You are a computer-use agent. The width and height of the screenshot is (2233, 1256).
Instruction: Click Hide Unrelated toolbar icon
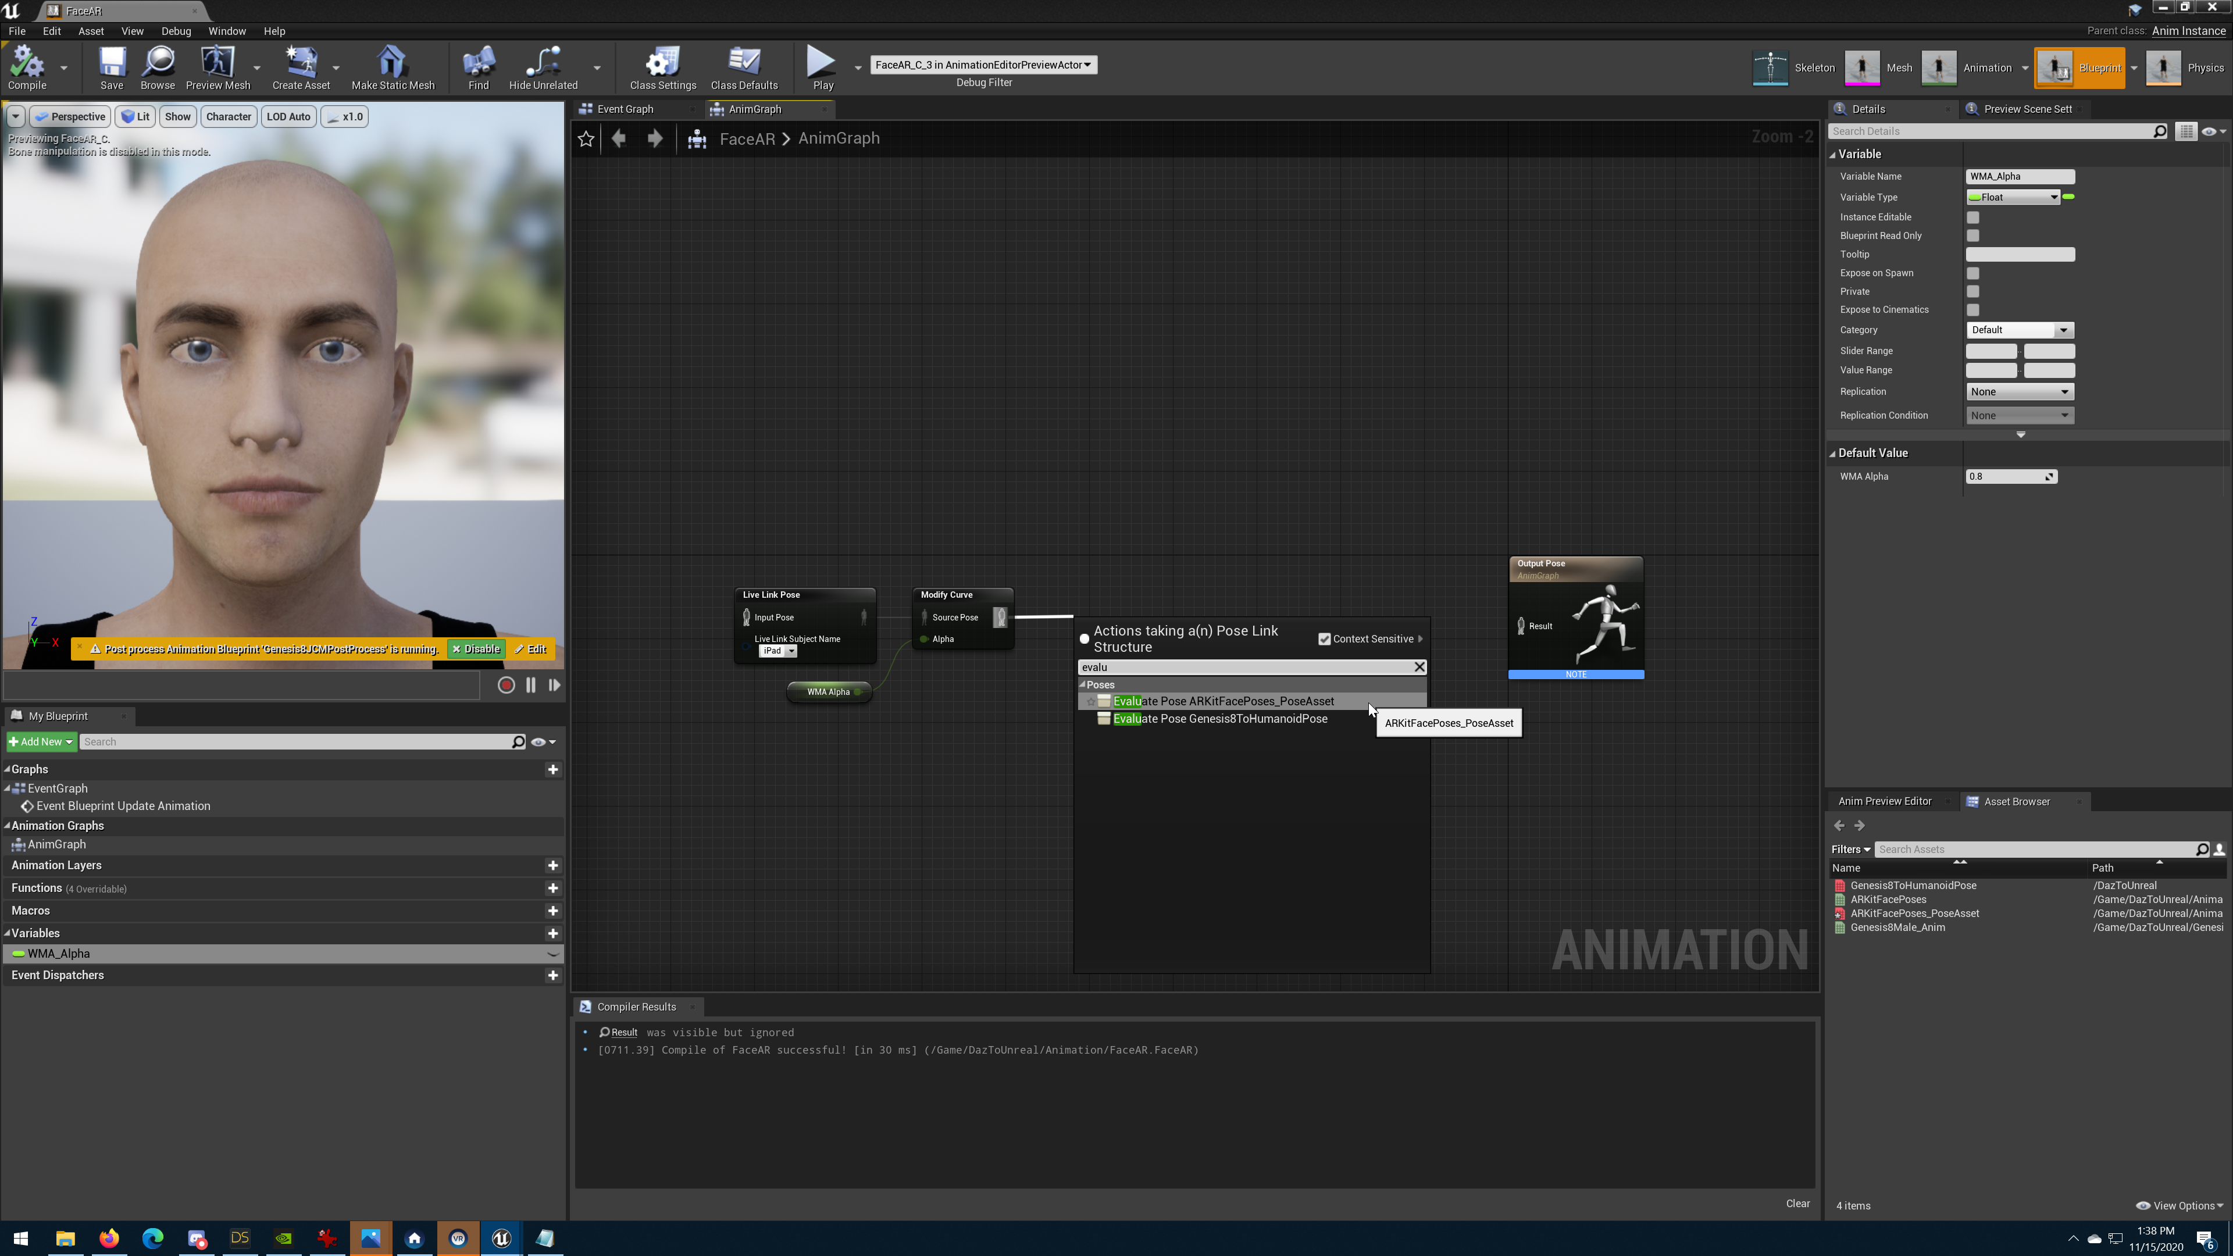pos(544,67)
